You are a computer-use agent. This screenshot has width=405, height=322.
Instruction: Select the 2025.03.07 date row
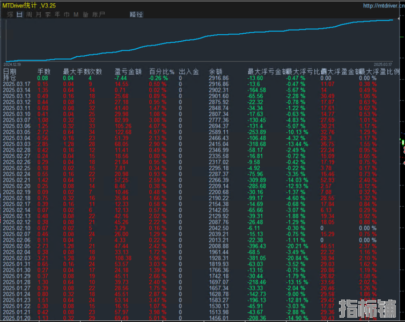click(17, 120)
